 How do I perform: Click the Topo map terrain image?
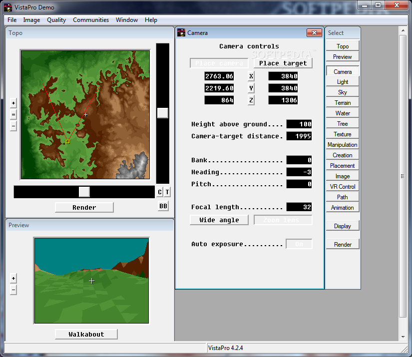click(x=85, y=114)
